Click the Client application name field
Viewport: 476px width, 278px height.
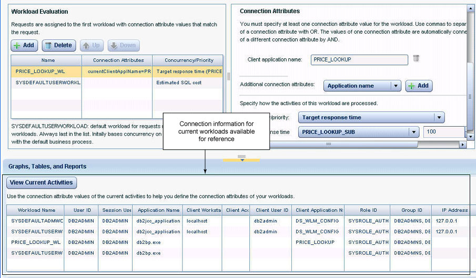point(359,60)
